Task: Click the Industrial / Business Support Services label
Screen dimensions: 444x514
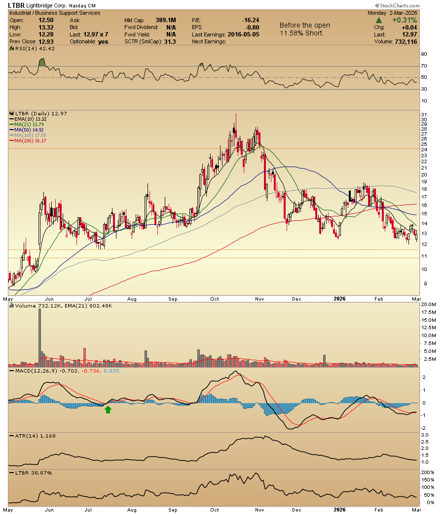Action: (55, 13)
